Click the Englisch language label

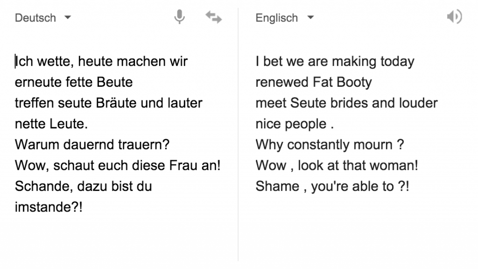[x=276, y=18]
